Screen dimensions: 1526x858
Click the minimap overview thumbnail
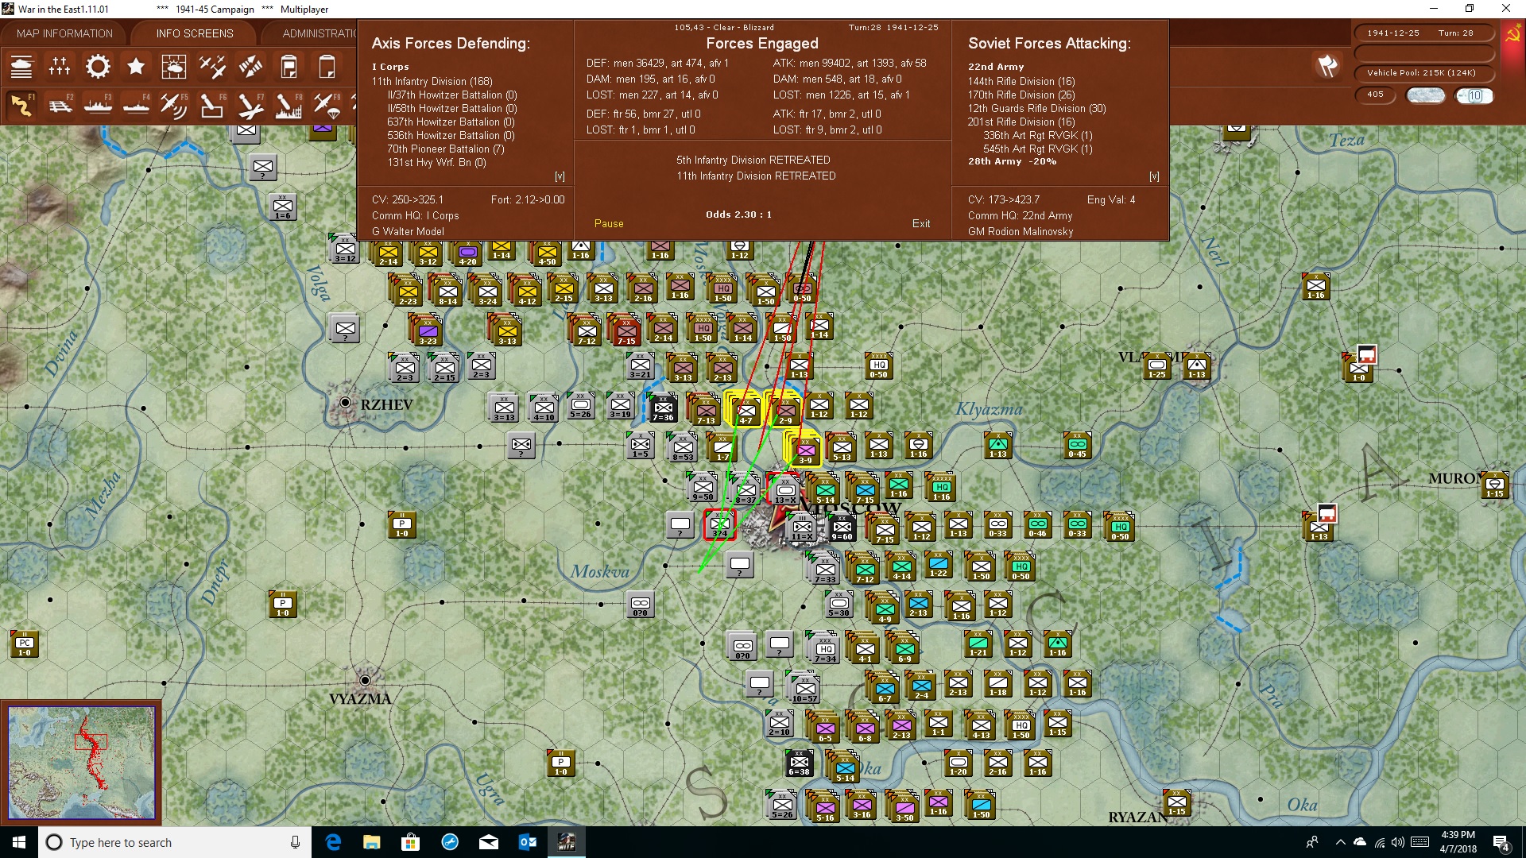(x=81, y=762)
